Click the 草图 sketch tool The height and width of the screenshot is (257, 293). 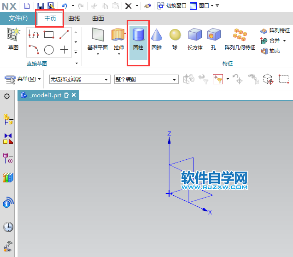coord(13,39)
